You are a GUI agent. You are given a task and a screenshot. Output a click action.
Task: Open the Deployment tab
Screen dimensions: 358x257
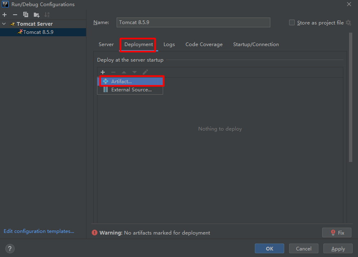point(139,44)
